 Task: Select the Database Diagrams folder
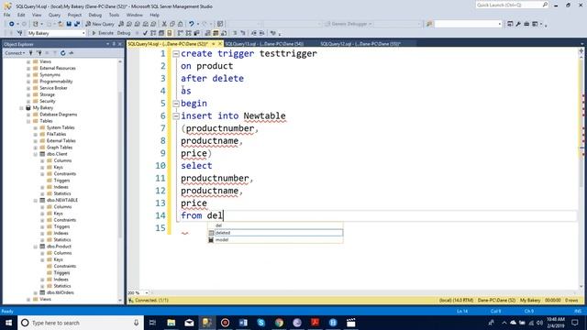(x=58, y=115)
